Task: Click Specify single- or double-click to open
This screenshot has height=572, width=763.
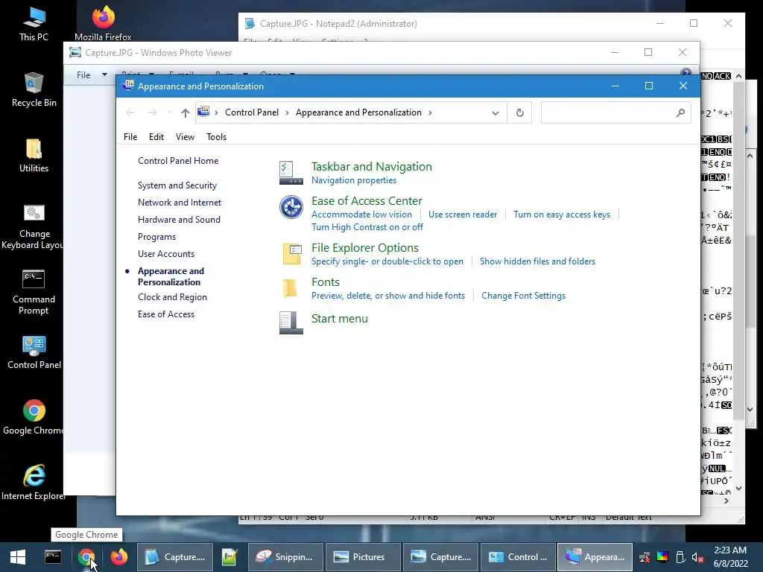Action: [387, 261]
